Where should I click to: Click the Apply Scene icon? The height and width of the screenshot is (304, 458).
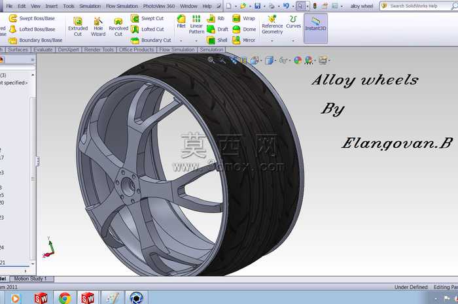click(x=308, y=60)
